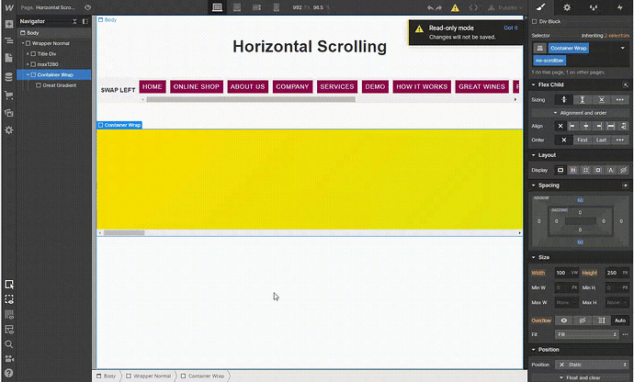
Task: Switch to Element Settings gear tab
Action: (x=567, y=7)
